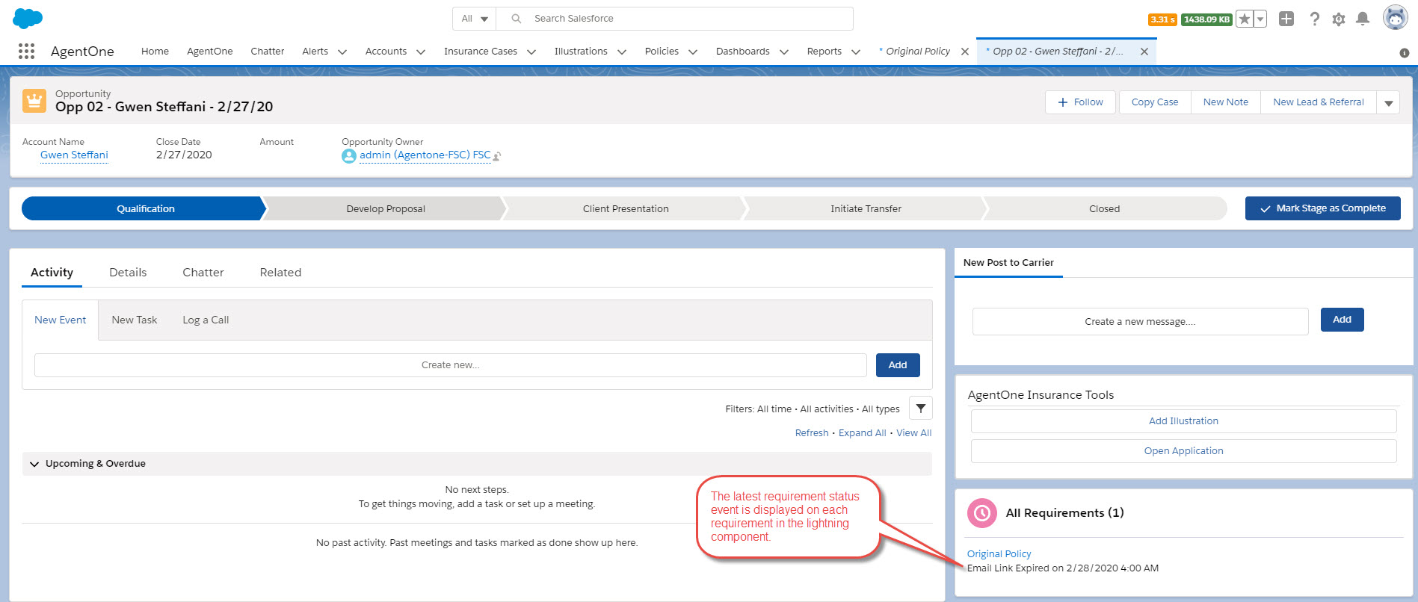Viewport: 1418px width, 602px height.
Task: Open the App Launcher grid icon
Action: tap(27, 51)
